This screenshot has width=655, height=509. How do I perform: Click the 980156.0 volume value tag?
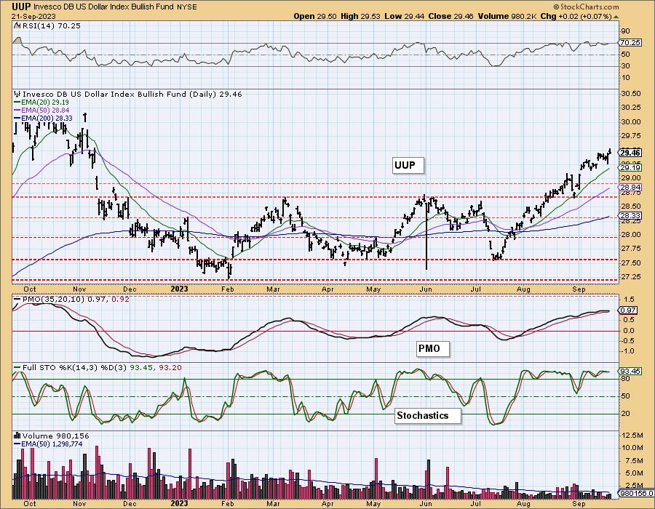636,493
